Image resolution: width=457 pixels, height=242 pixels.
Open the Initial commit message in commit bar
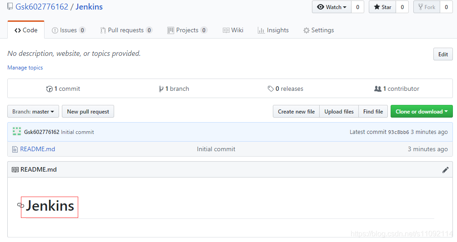click(77, 132)
